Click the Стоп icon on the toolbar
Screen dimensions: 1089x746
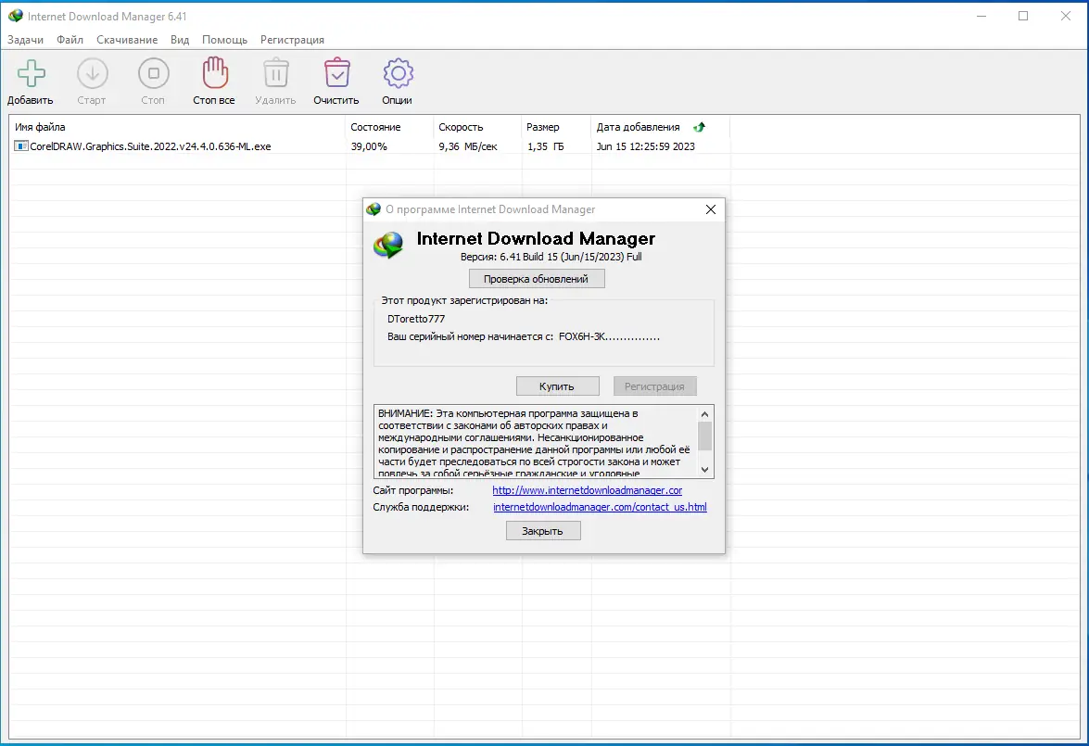point(153,72)
